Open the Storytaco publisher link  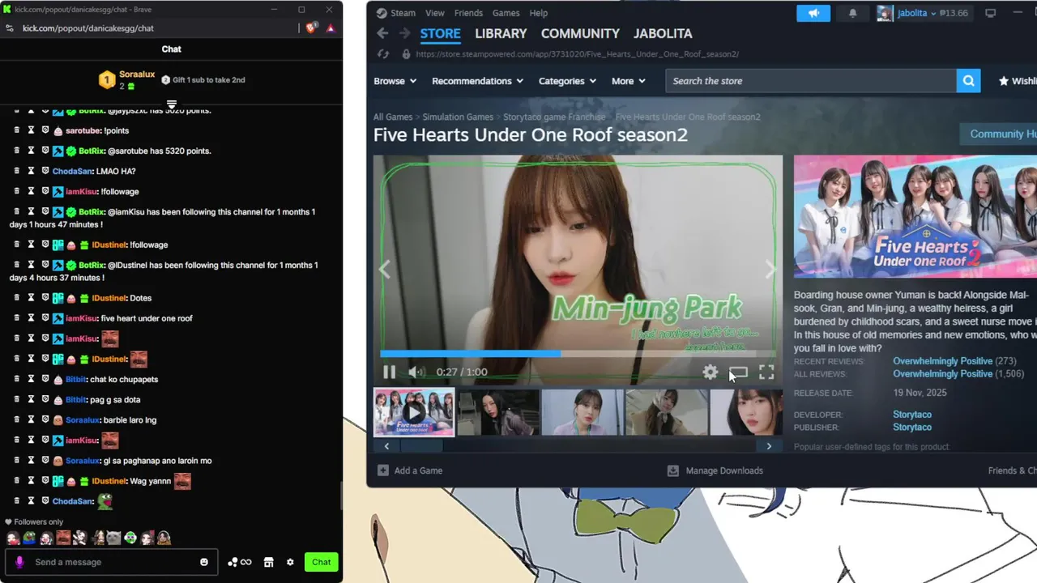click(912, 427)
